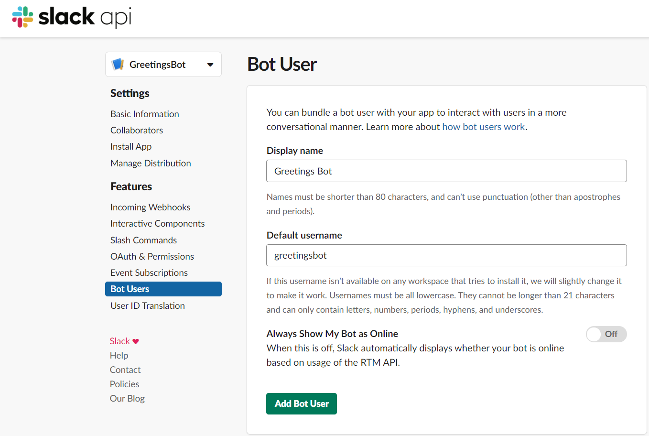The width and height of the screenshot is (649, 436).
Task: Open the Contact link
Action: point(125,370)
